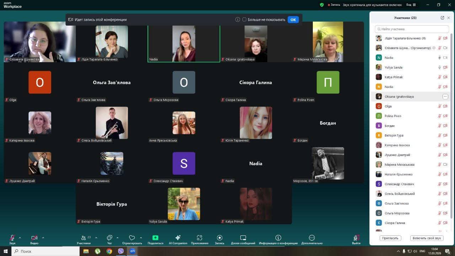Check the Больше не показывать checkbox
Screen dimensions: 455x256
[x=244, y=20]
